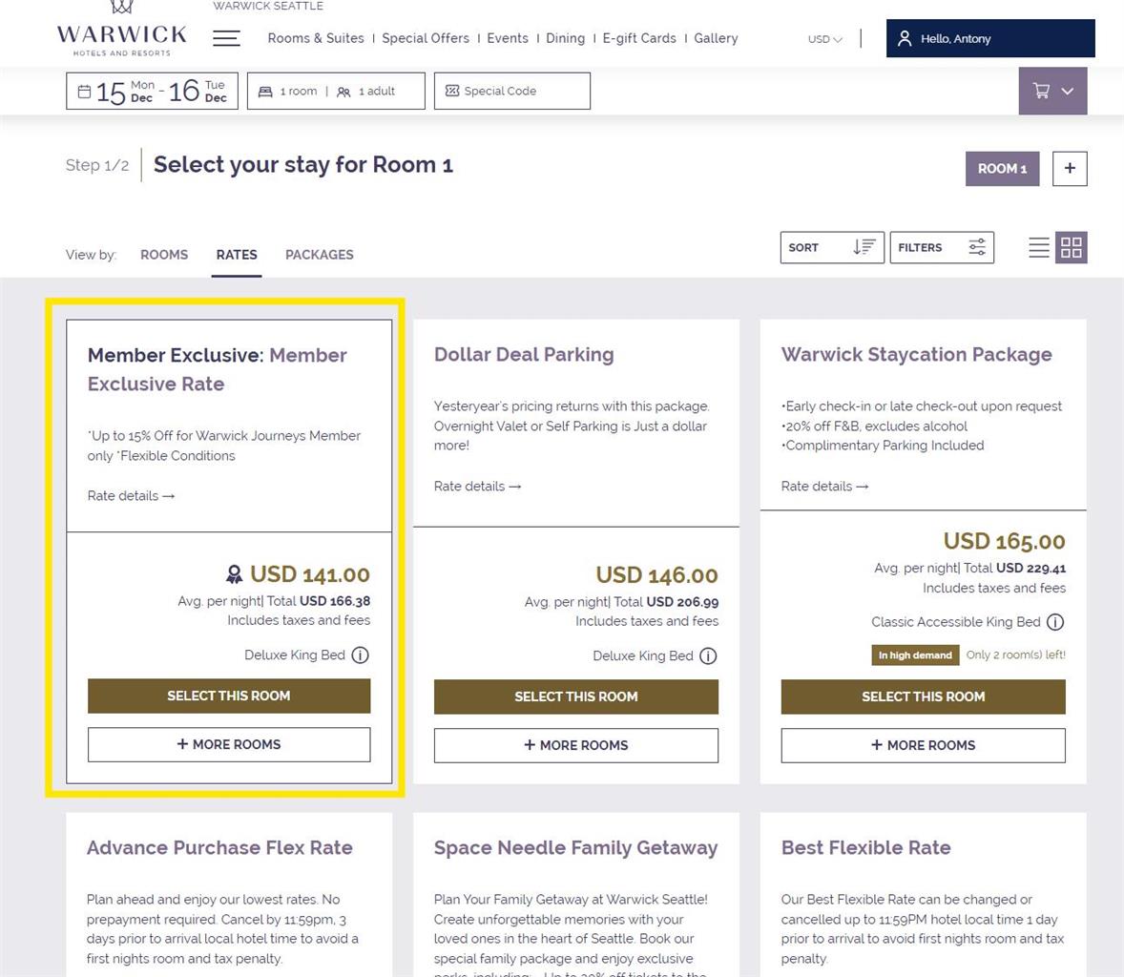Open the Filters panel

tap(942, 248)
